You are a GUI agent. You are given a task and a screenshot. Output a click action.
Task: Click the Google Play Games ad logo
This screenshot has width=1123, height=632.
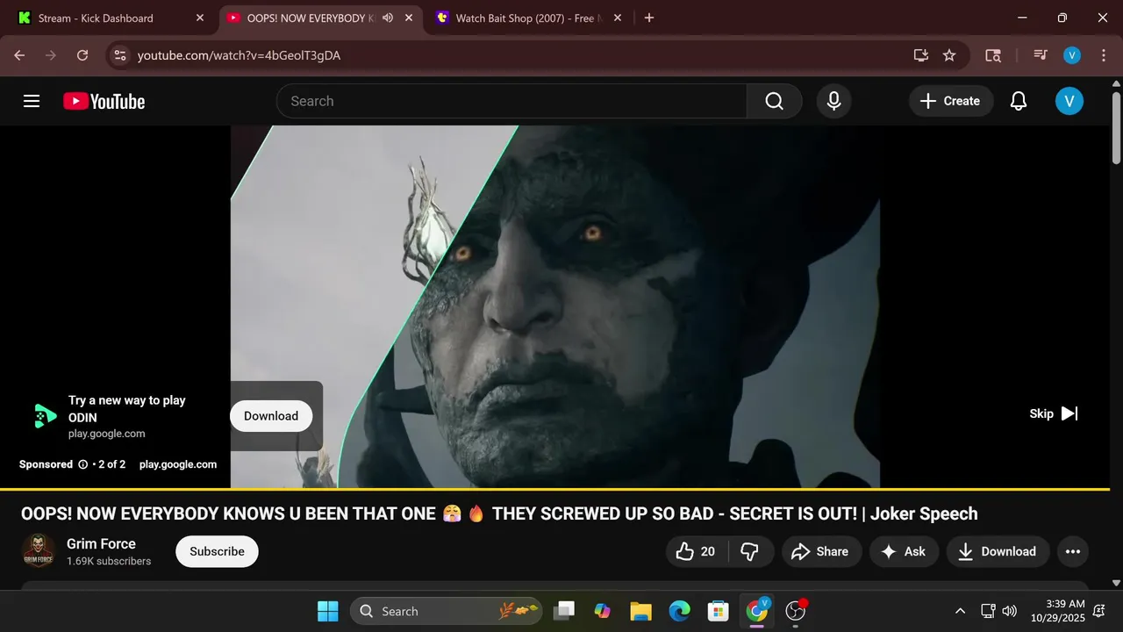[44, 416]
